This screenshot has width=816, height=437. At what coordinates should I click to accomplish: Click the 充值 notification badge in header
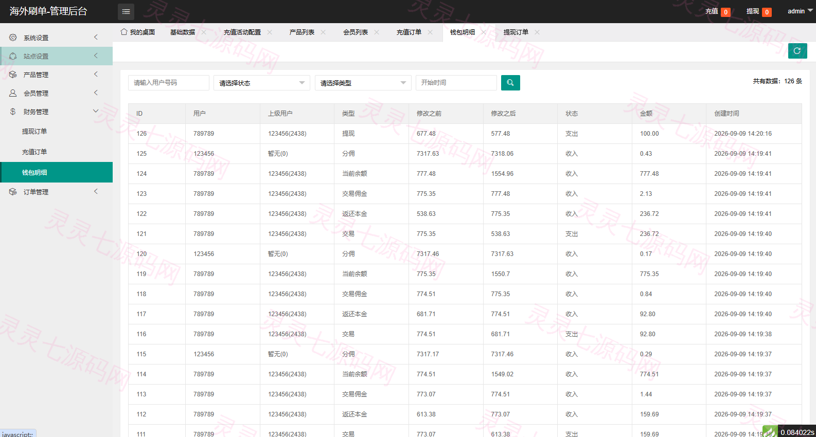[x=725, y=12]
